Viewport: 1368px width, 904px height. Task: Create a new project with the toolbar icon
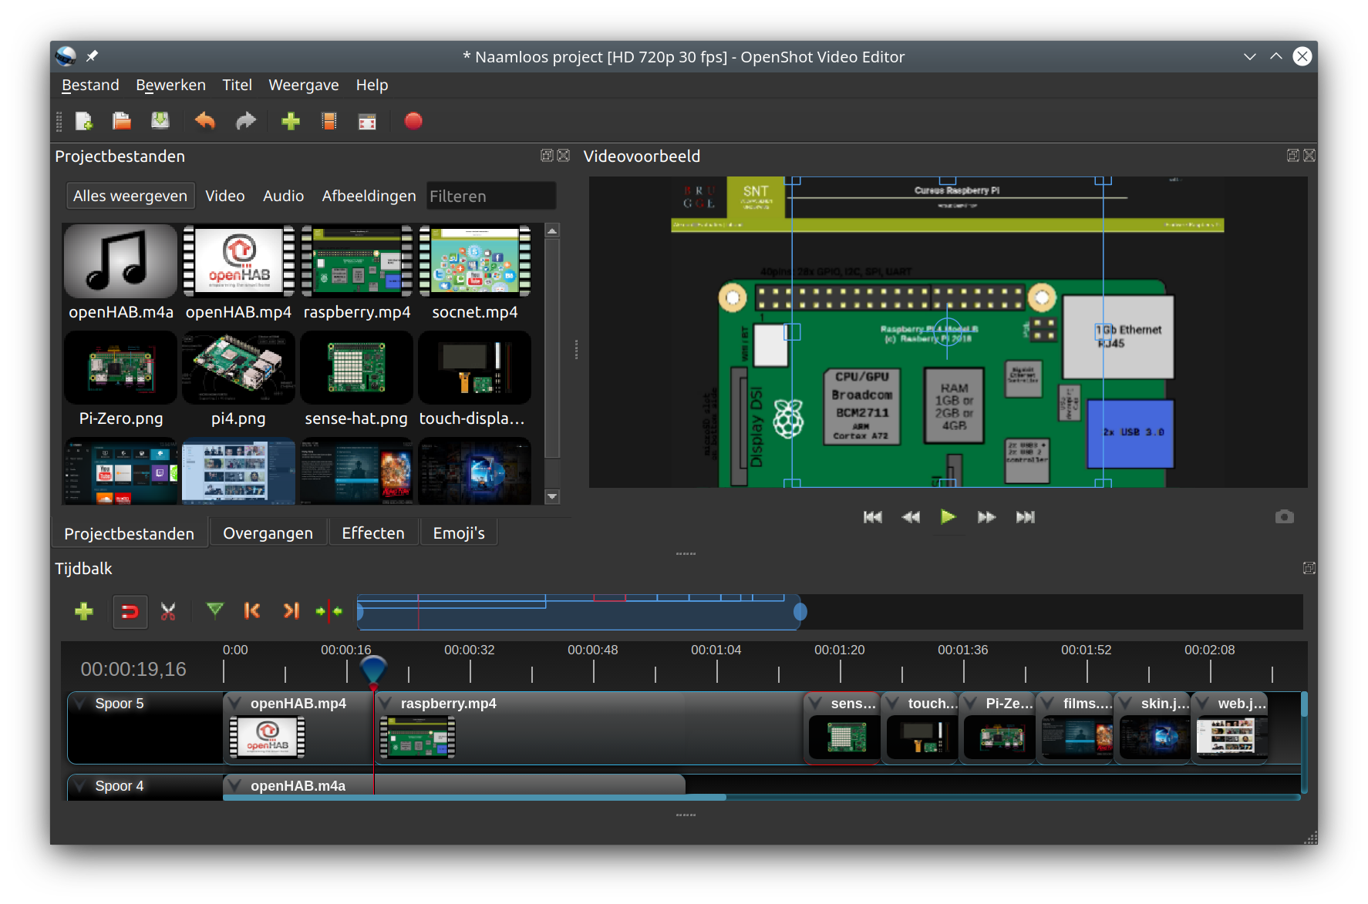84,121
